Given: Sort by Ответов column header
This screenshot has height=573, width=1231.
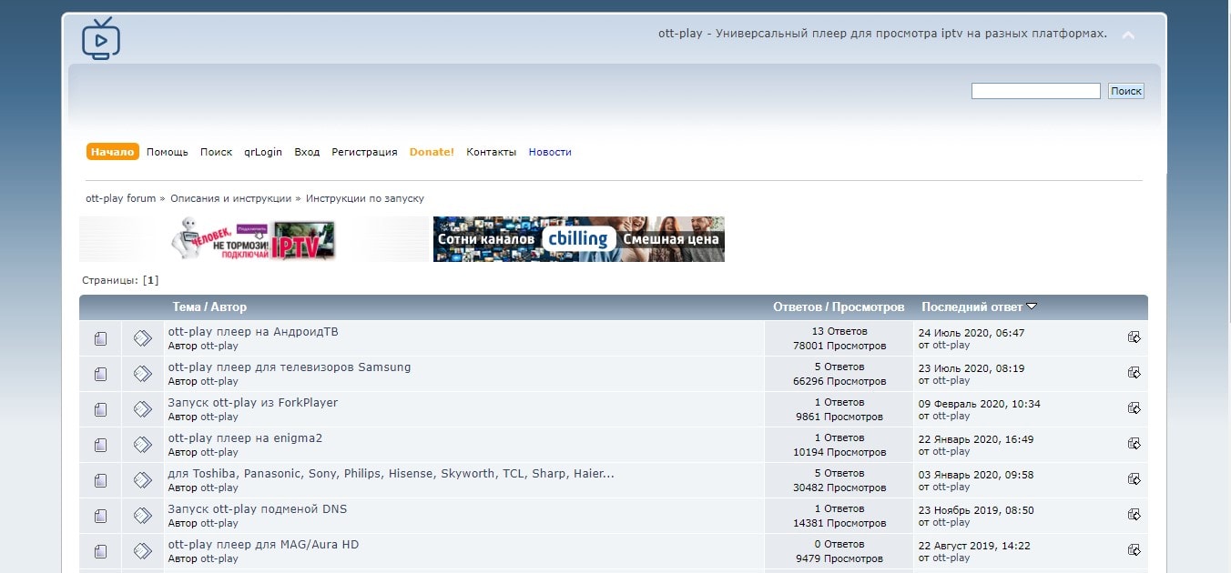Looking at the screenshot, I should [797, 307].
